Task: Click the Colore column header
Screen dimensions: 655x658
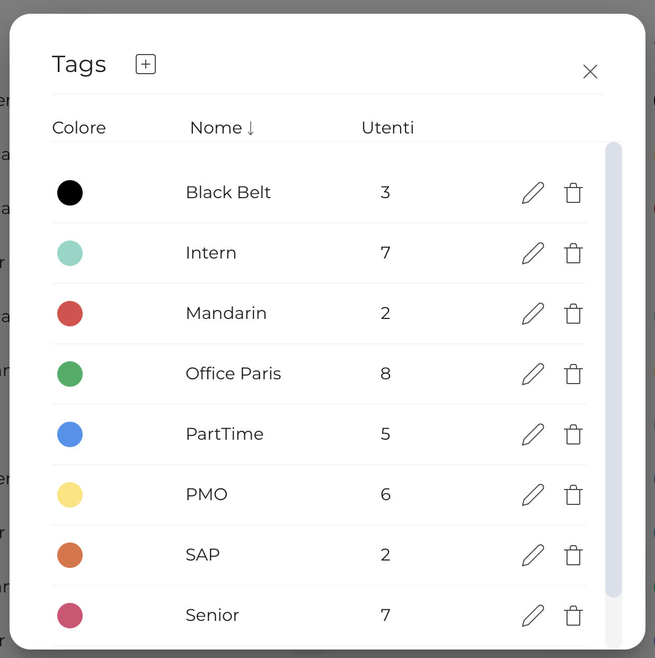Action: [79, 128]
